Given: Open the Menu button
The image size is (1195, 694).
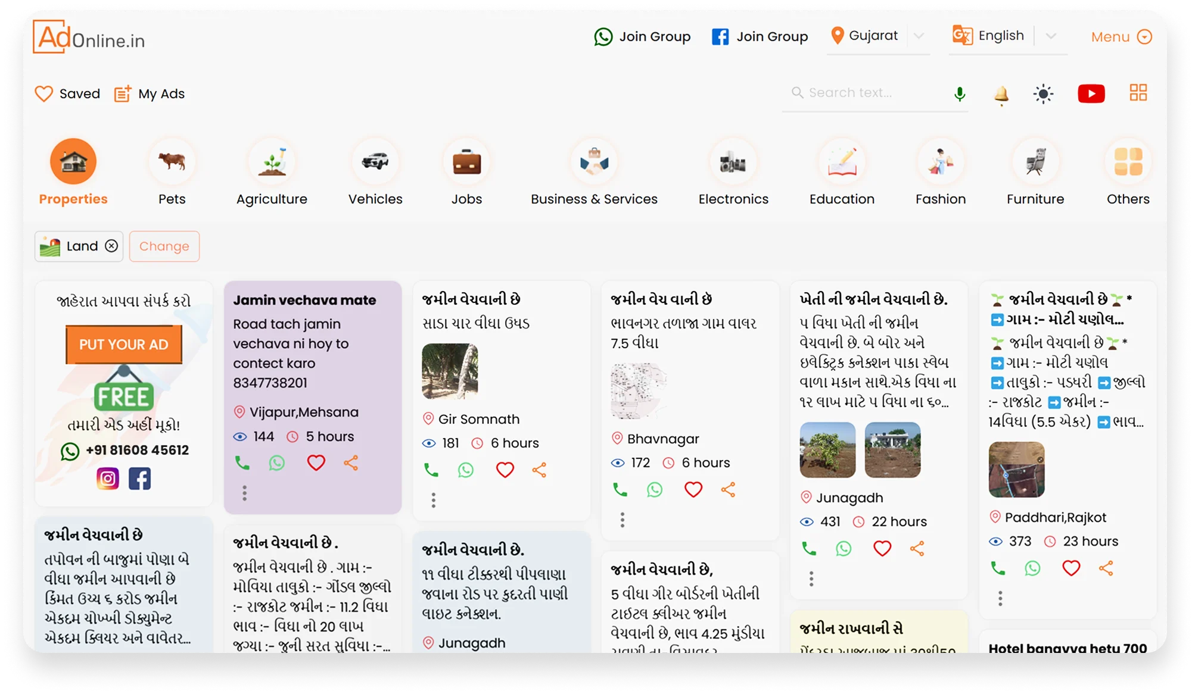Looking at the screenshot, I should pyautogui.click(x=1122, y=37).
